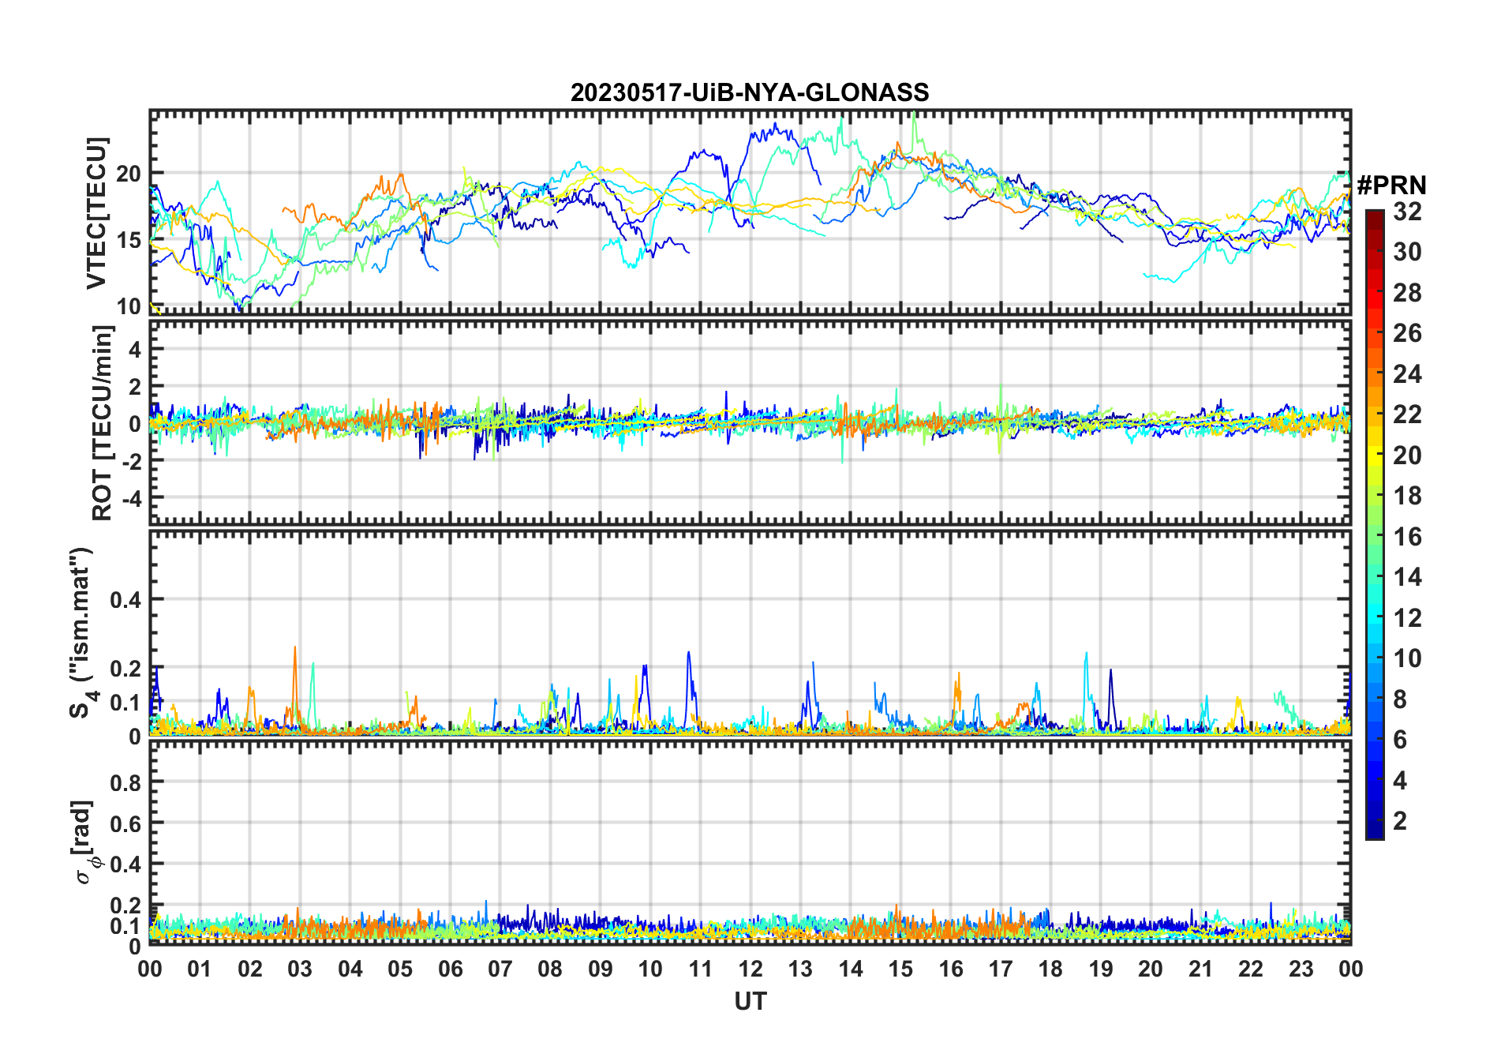Select the x-axis hour label 06

(450, 969)
